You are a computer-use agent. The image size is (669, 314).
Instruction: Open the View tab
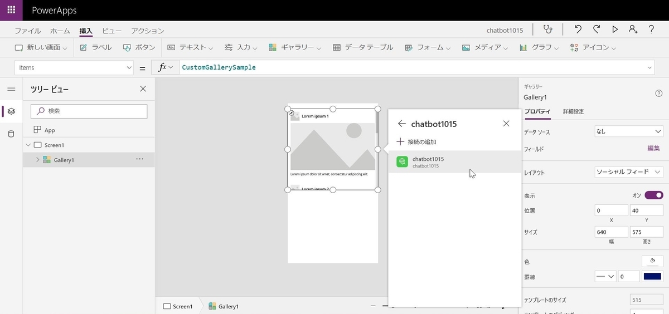click(x=111, y=31)
